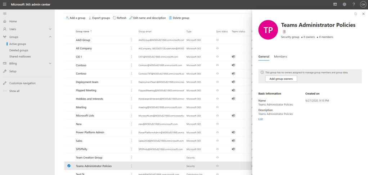Click the Edit link under Description
The width and height of the screenshot is (368, 175).
pos(261,119)
